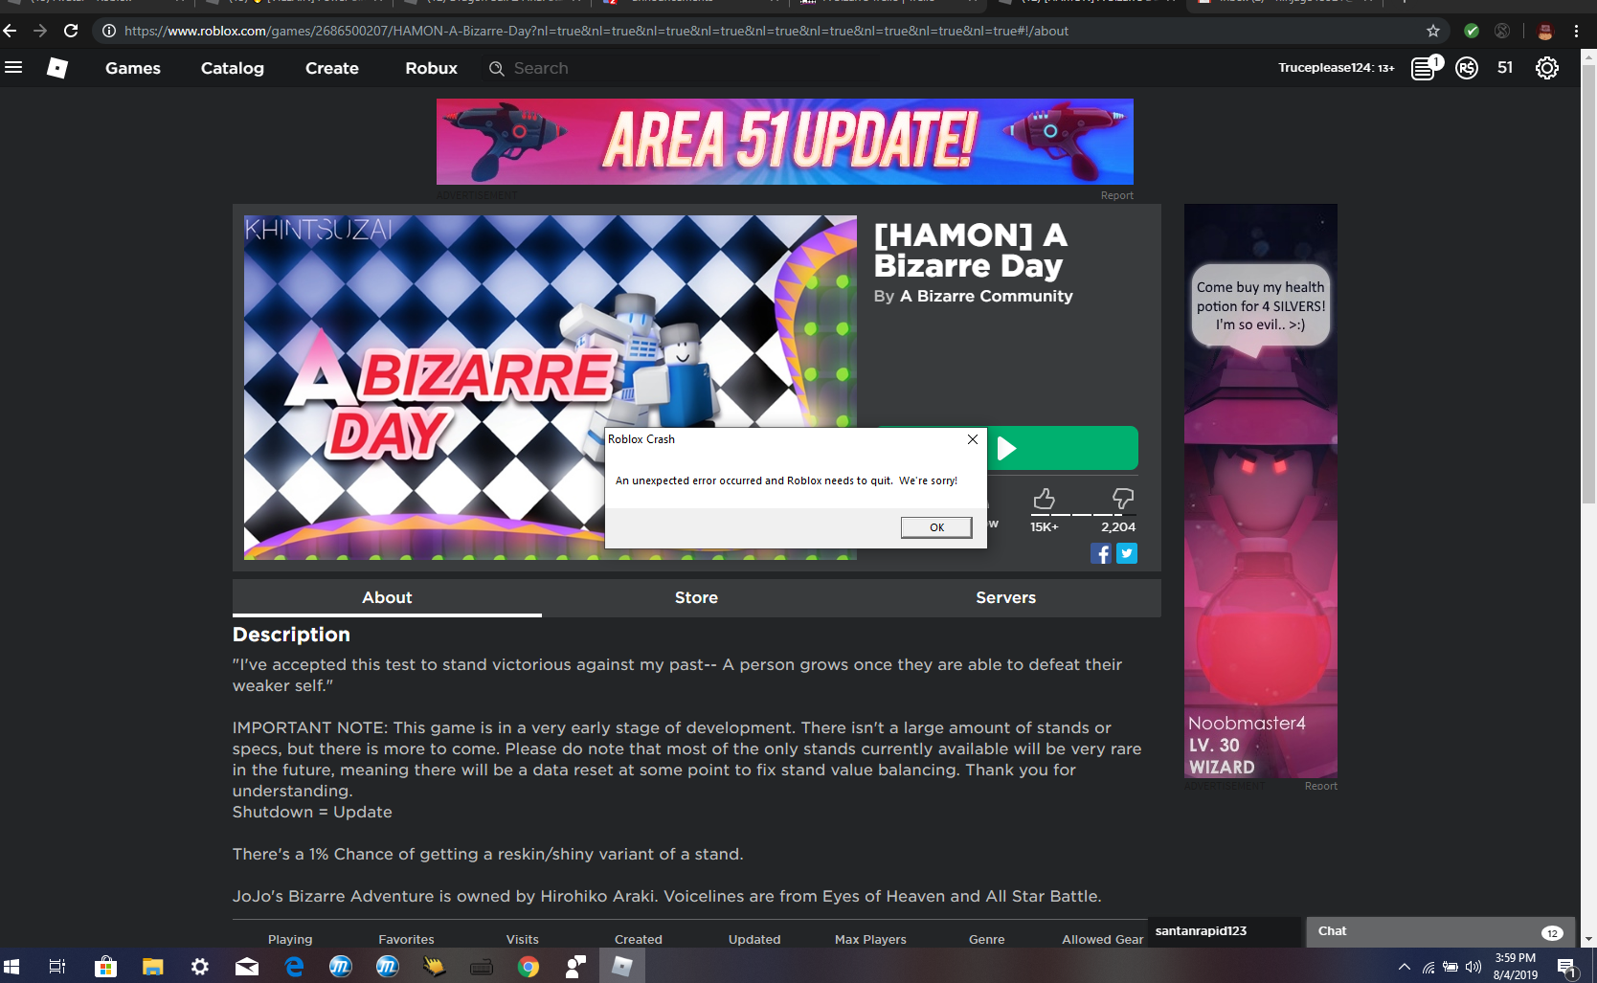
Task: Click the green checkmark browser extension
Action: 1472,31
